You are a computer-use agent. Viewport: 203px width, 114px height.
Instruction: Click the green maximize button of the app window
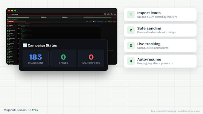(15, 11)
